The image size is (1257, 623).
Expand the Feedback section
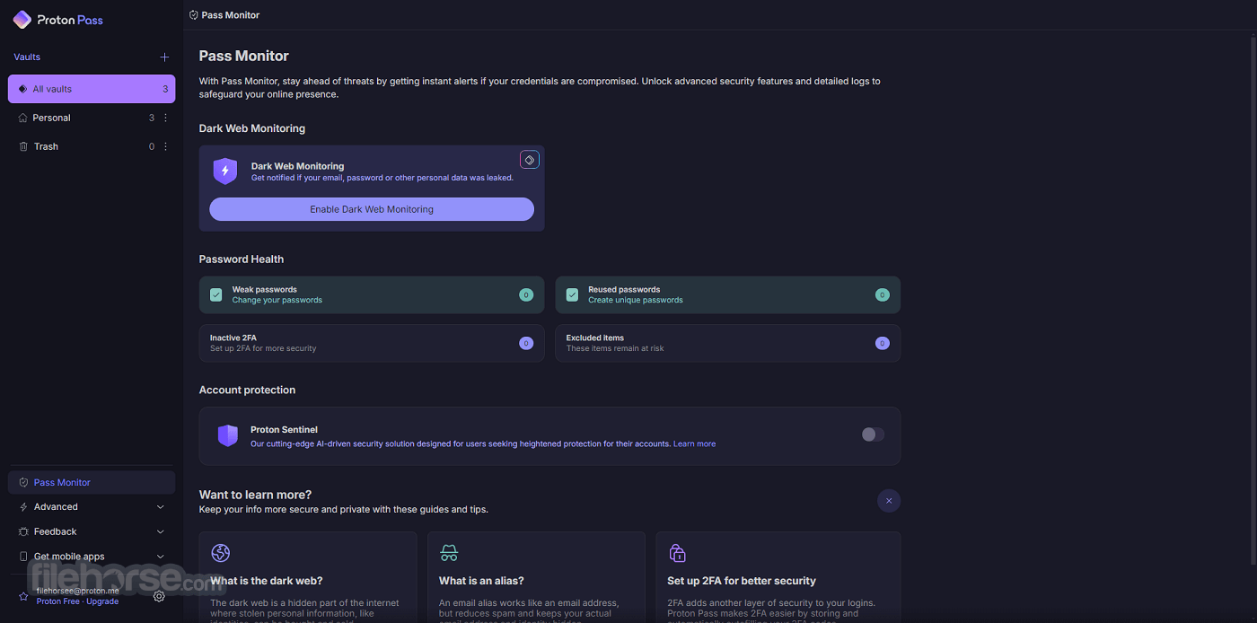tap(92, 531)
